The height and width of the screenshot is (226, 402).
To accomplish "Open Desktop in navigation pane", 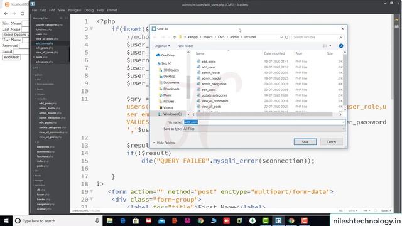I will pyautogui.click(x=167, y=77).
